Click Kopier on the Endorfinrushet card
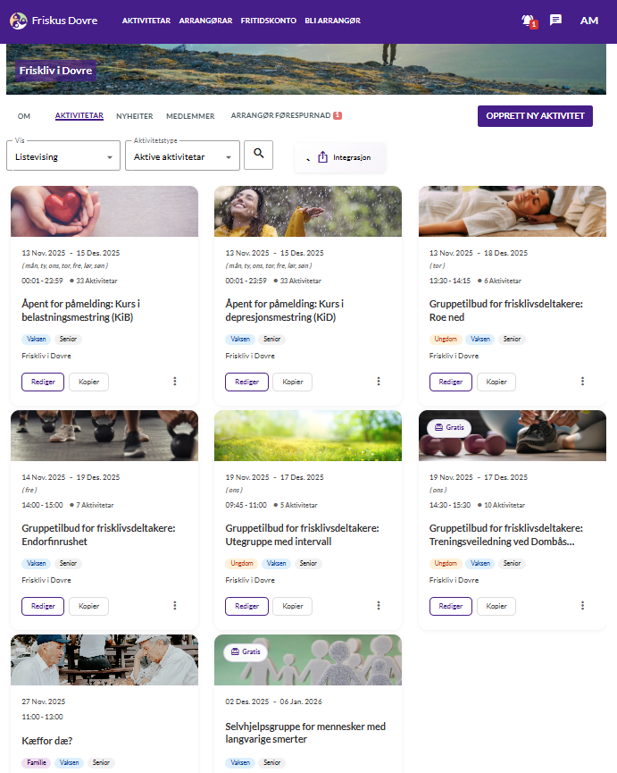This screenshot has width=617, height=773. [88, 606]
